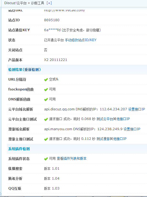Click the 腾讯分析 plugin row label
The width and height of the screenshot is (147, 197).
coord(15,179)
